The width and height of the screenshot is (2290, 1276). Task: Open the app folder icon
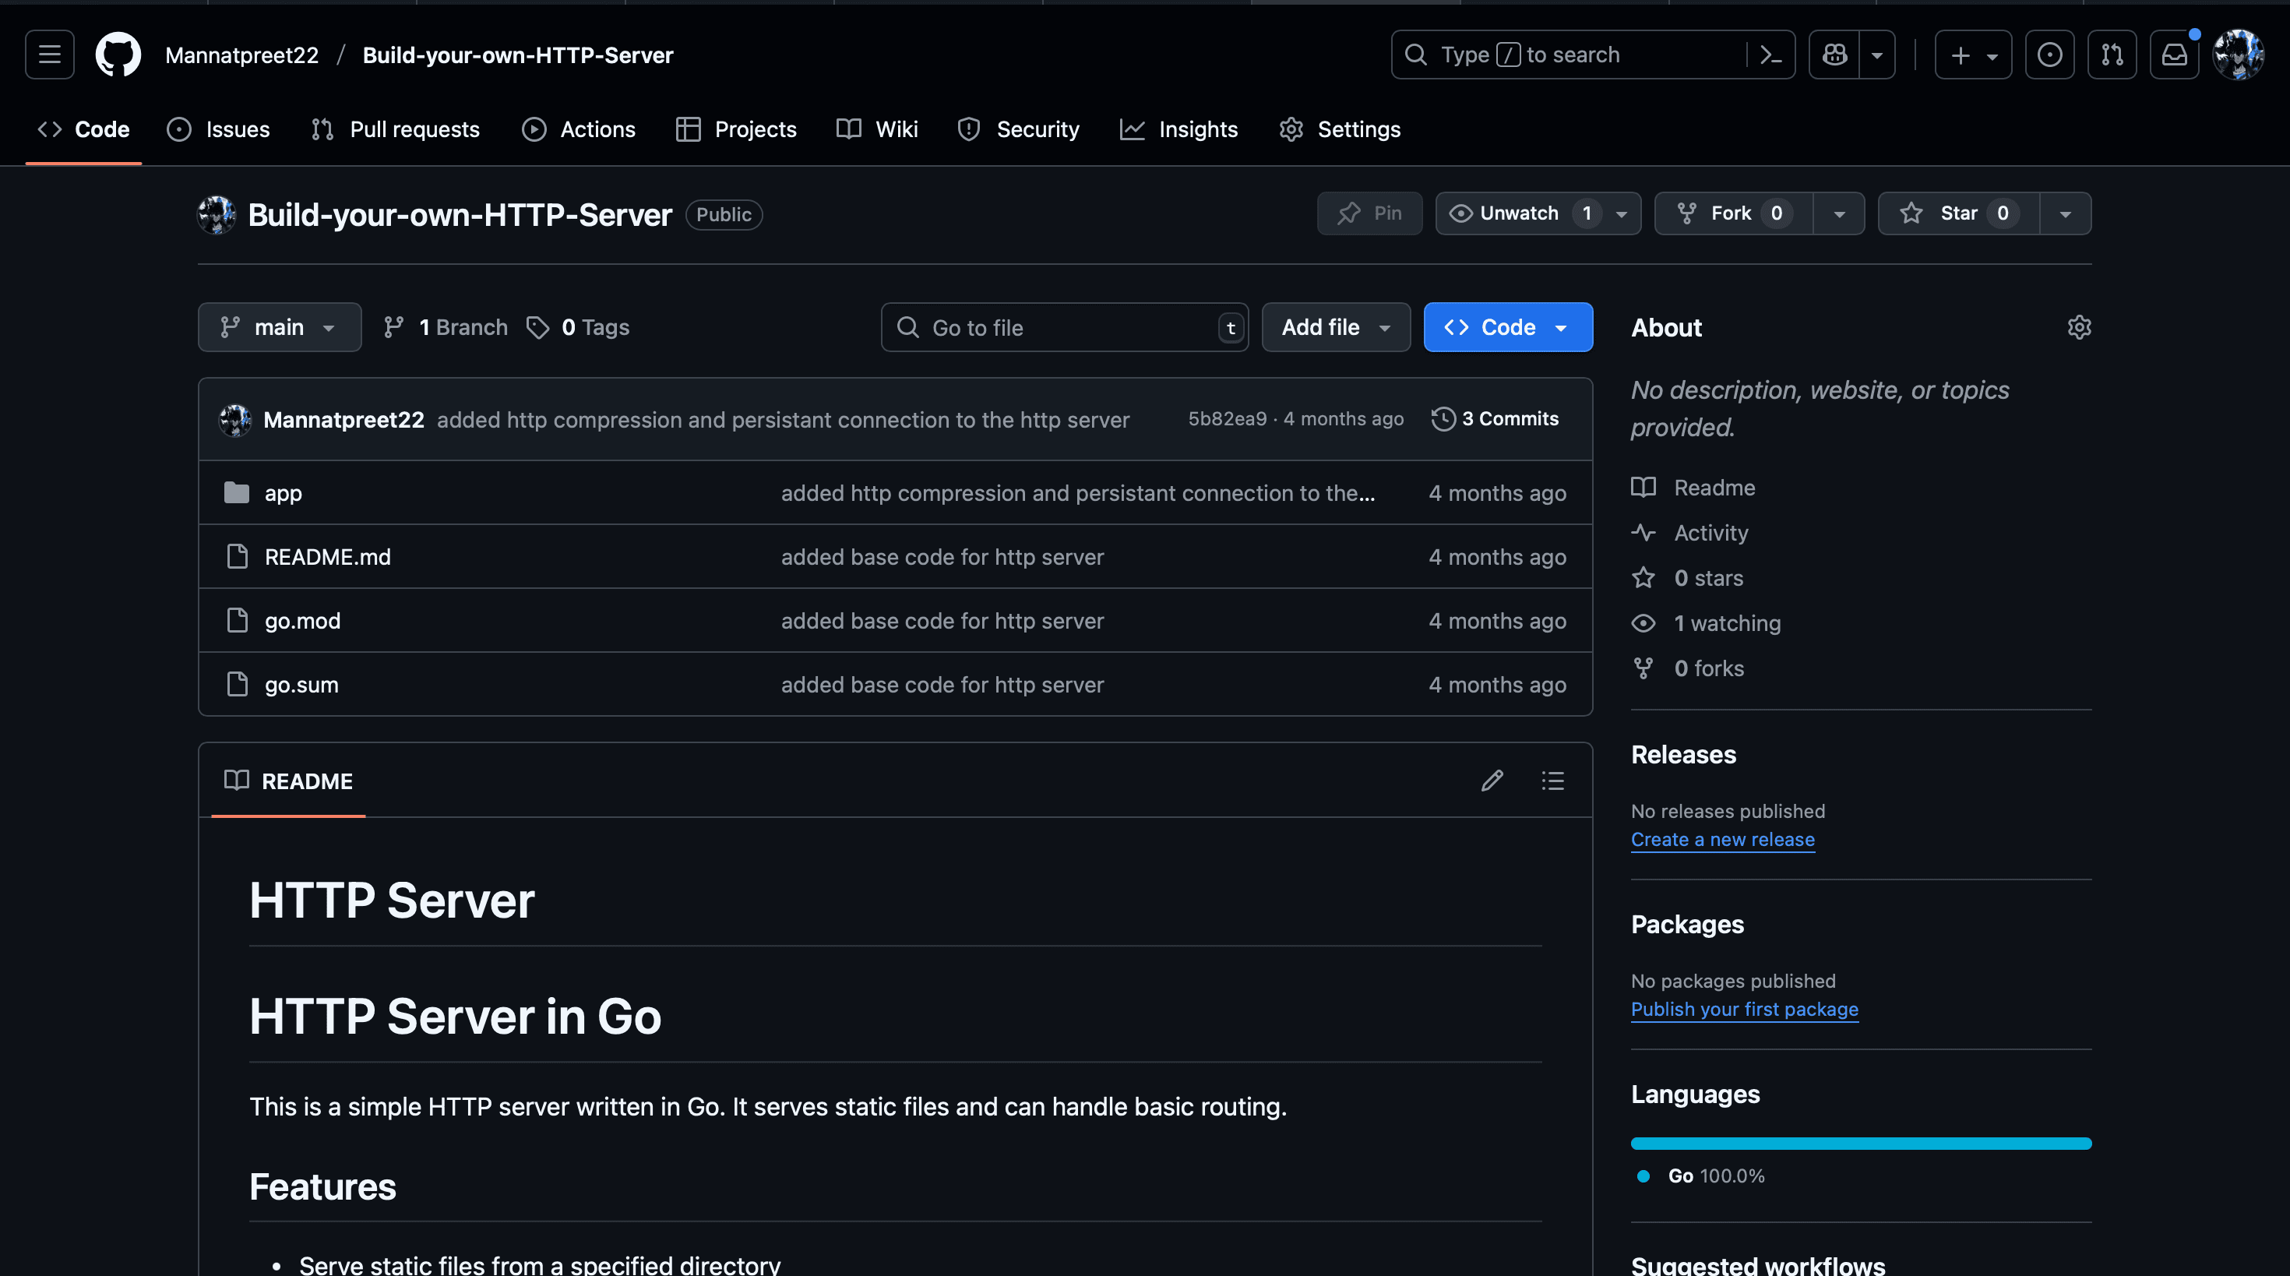(237, 492)
